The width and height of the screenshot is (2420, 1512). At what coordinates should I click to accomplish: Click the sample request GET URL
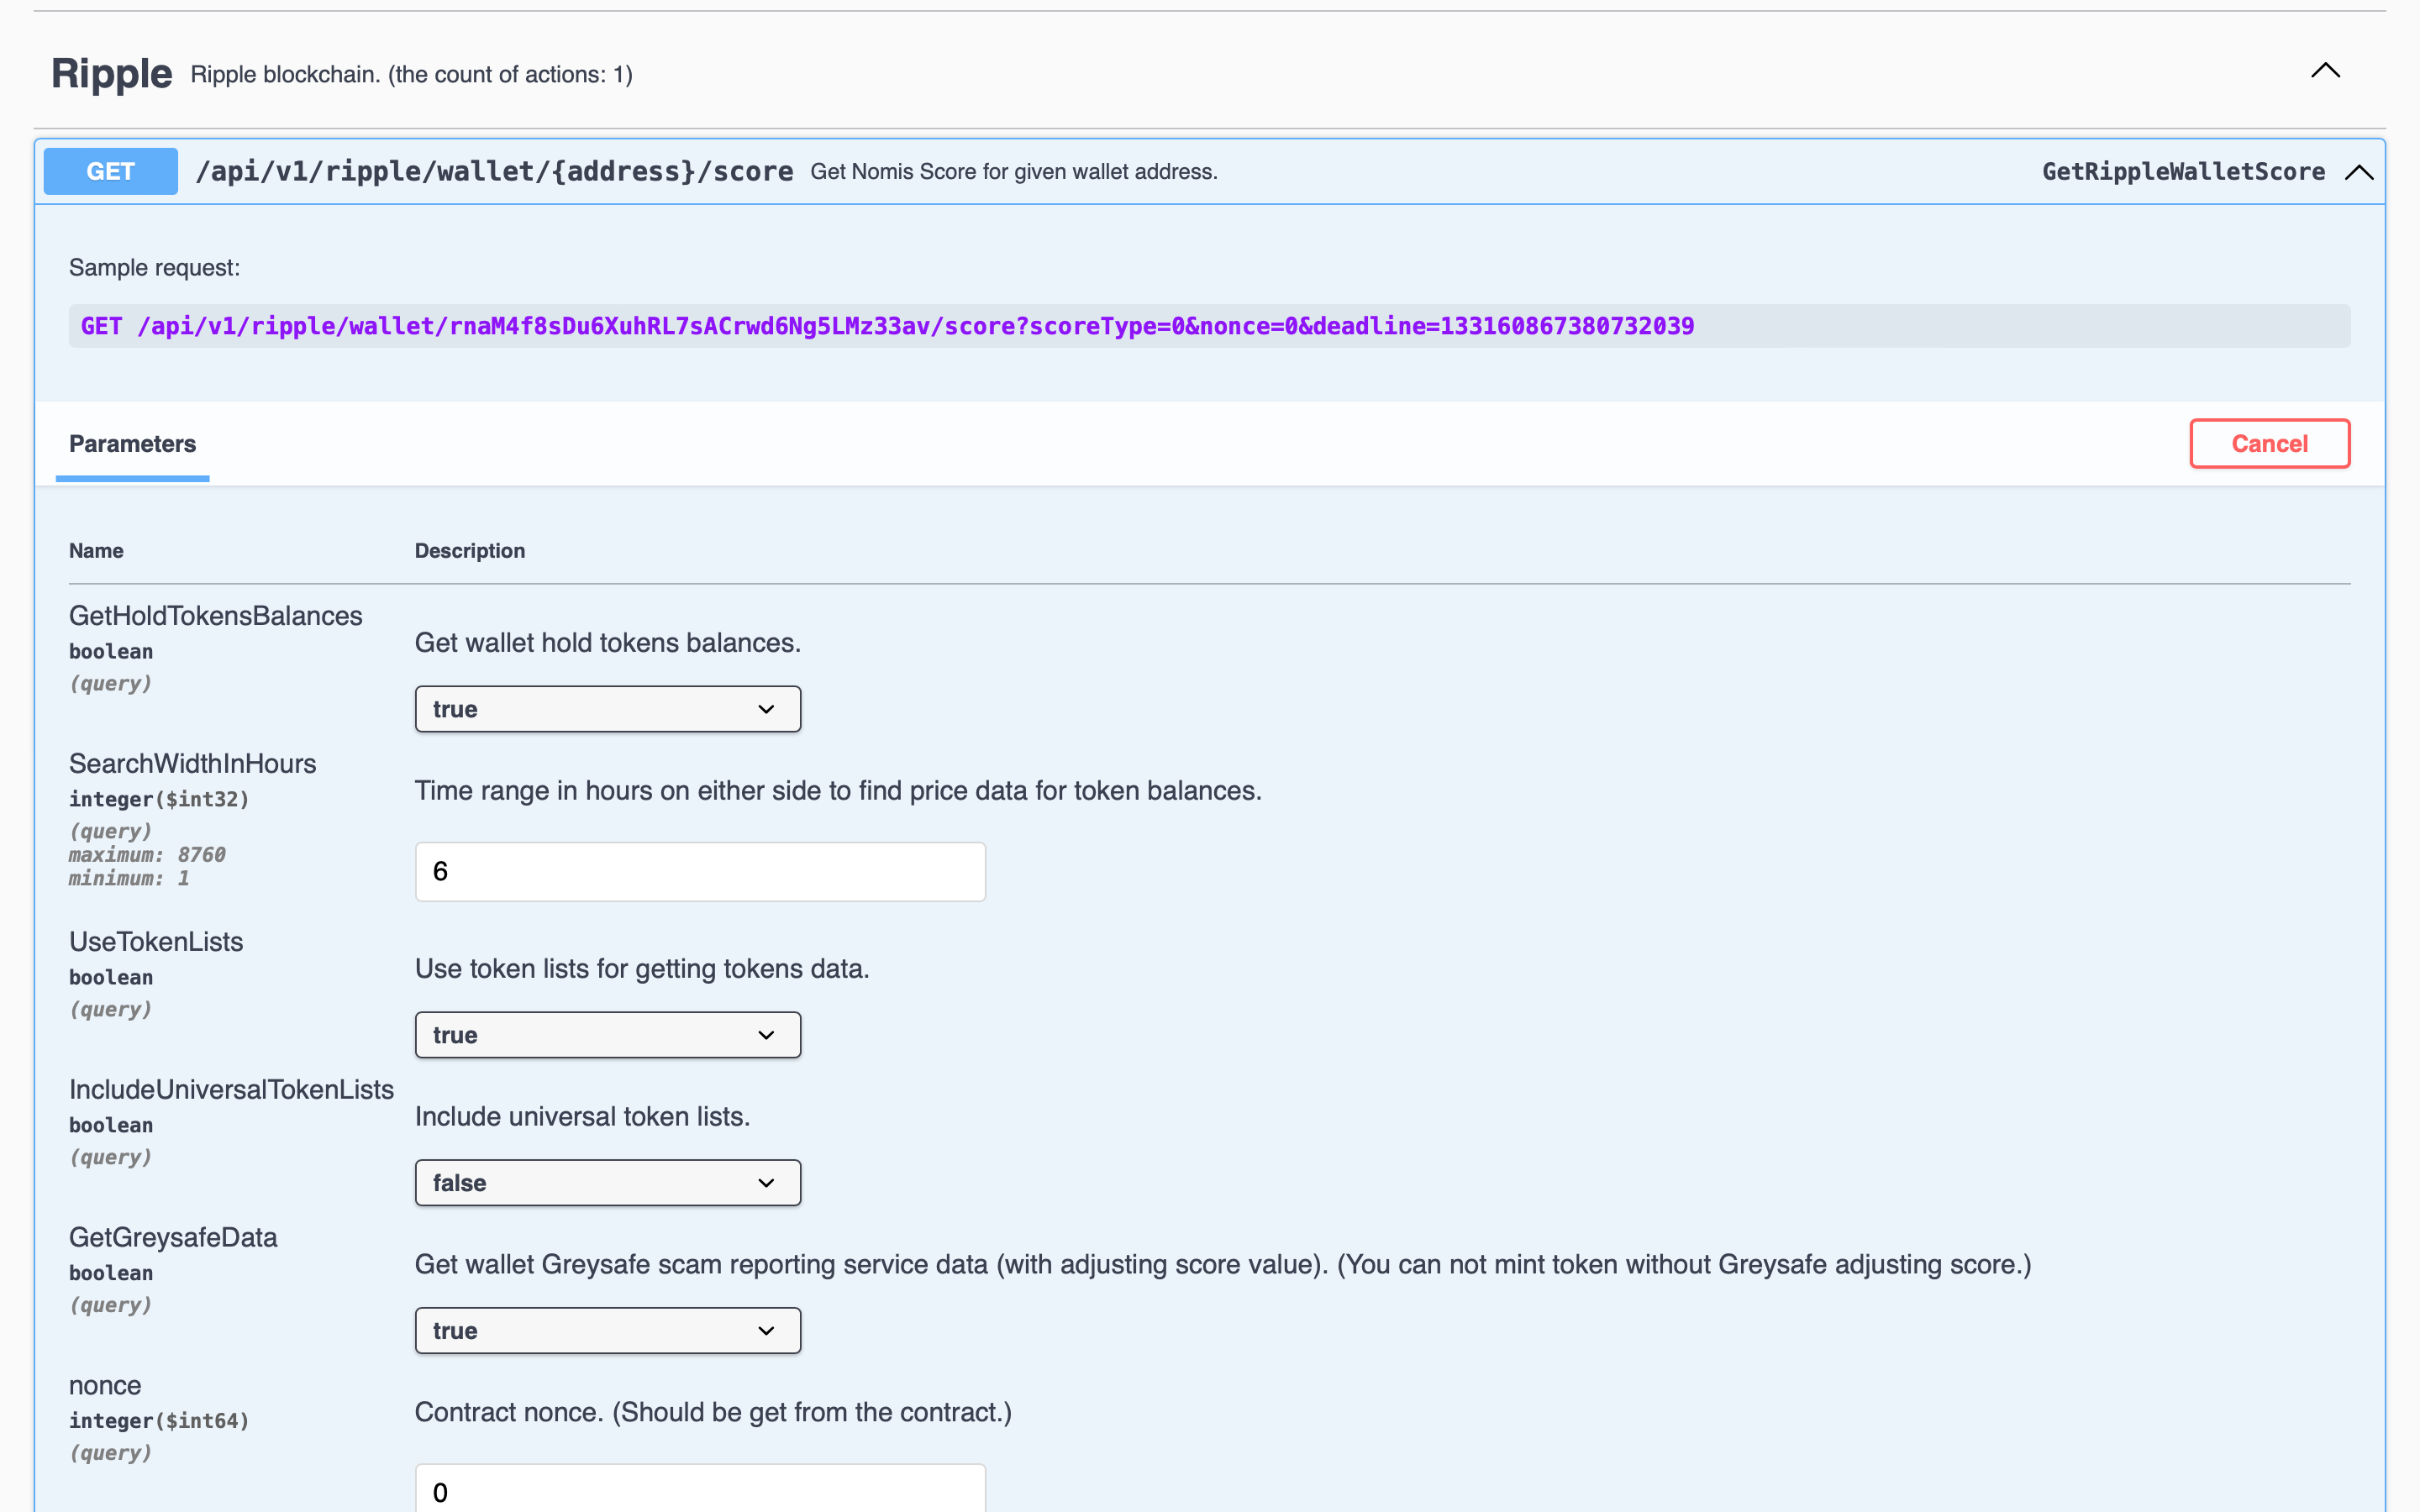click(887, 326)
